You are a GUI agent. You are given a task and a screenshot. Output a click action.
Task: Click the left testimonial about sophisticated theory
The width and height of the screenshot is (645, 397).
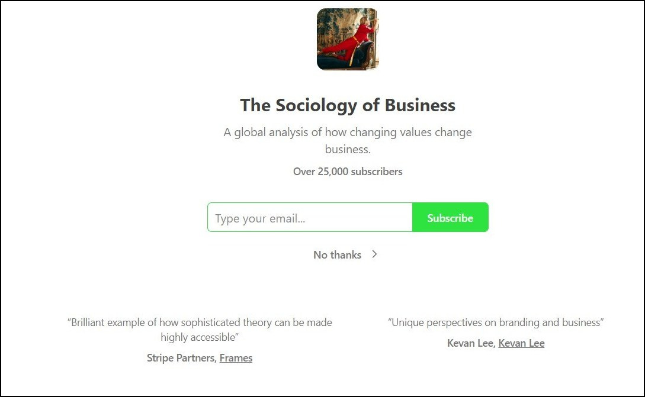[200, 330]
